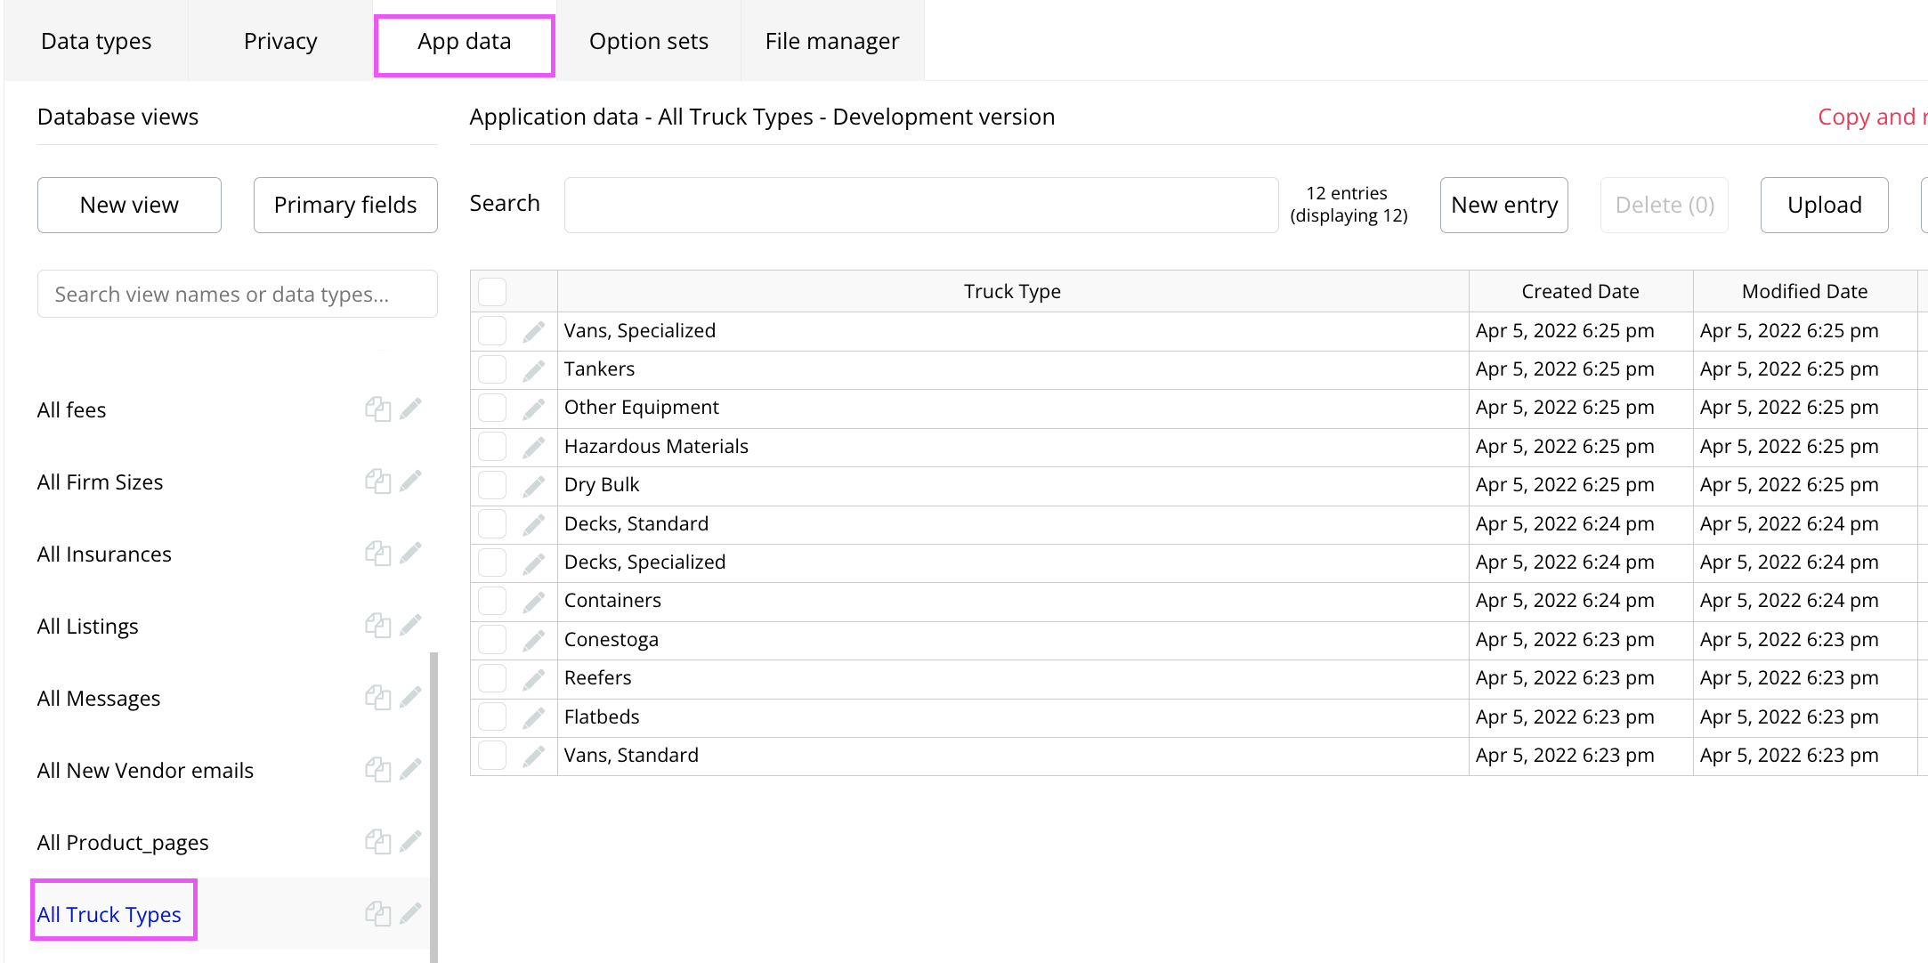Focus the Search entries input field
The width and height of the screenshot is (1928, 963).
click(920, 205)
